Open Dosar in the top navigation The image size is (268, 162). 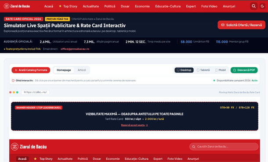[125, 6]
